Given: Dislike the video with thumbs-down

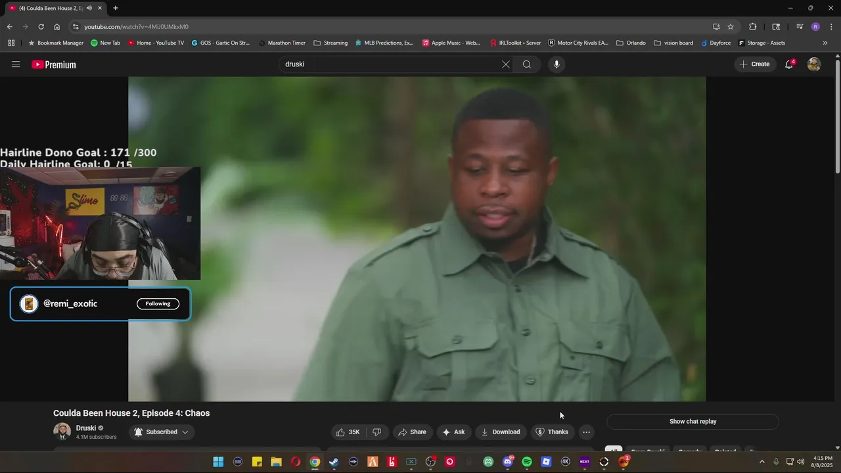Looking at the screenshot, I should [377, 432].
